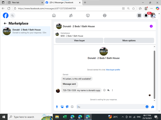
Task: Open the Windows Start menu
Action: (4, 117)
